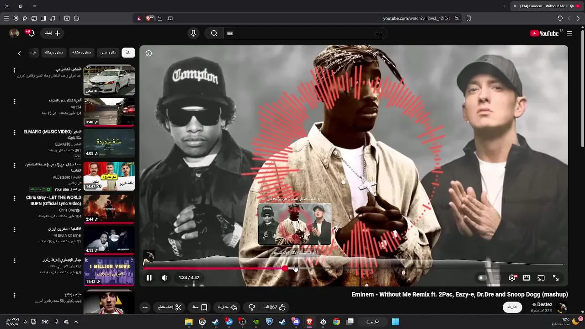Click the red progress bar scrubber handle
This screenshot has height=329, width=585.
pyautogui.click(x=285, y=268)
